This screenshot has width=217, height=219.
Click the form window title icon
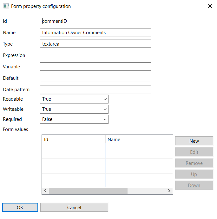[x=6, y=6]
